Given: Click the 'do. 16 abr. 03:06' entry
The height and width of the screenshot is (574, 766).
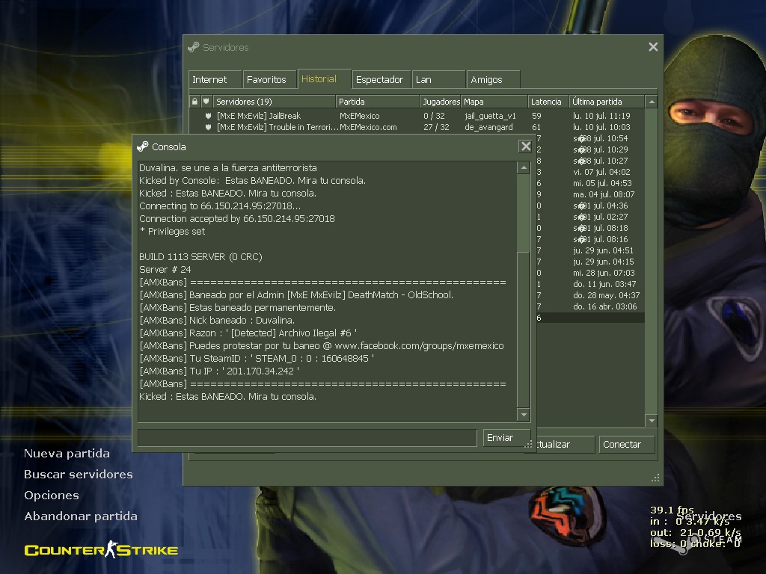Looking at the screenshot, I should (x=604, y=306).
